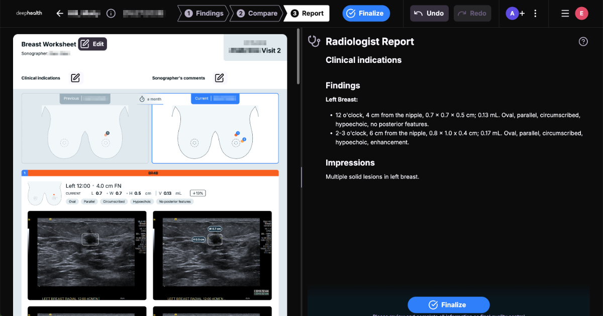Open the ultrasound image with W 0.7 measurement
Viewport: 603px width, 316px height.
tap(212, 256)
